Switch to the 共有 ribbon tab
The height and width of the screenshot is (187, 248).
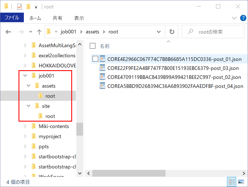pos(58,18)
